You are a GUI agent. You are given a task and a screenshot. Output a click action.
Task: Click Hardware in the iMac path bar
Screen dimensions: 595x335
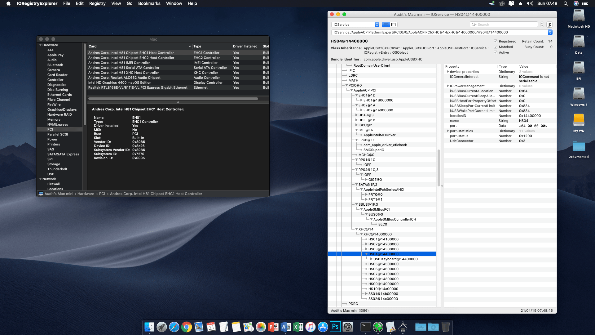86,194
